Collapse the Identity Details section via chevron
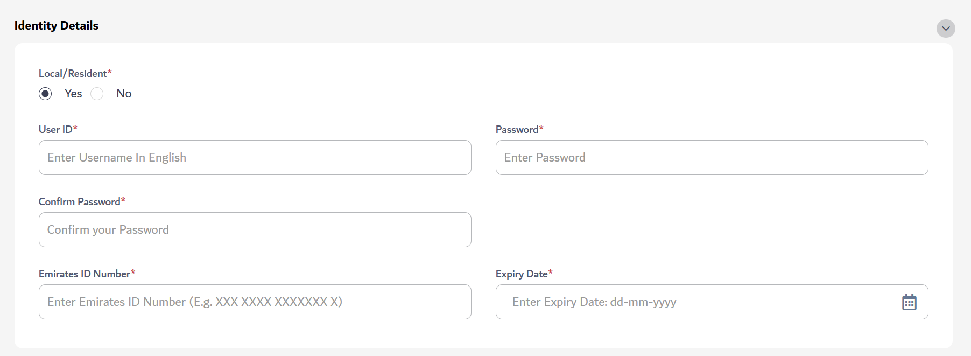971x356 pixels. [x=946, y=28]
